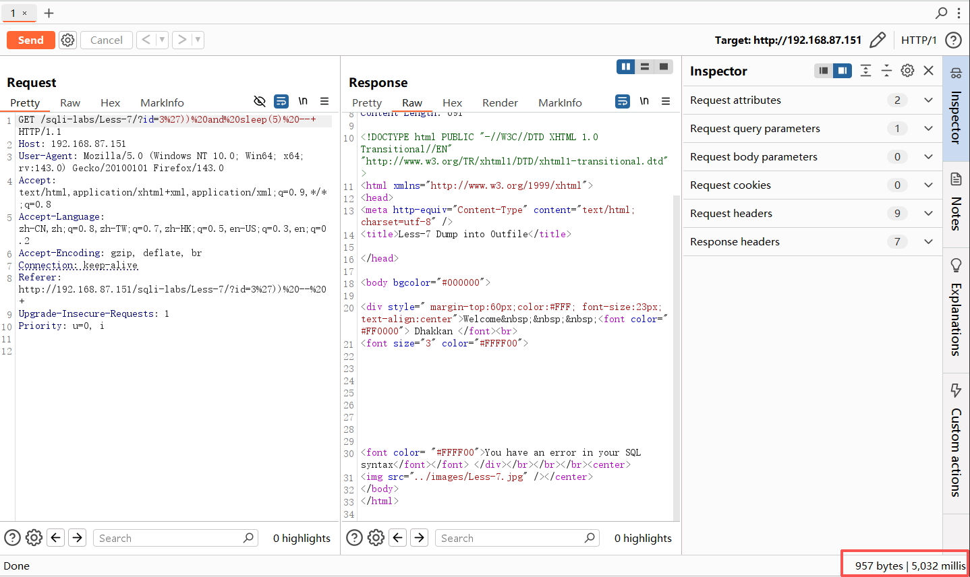Jump to next Request search match

click(78, 537)
